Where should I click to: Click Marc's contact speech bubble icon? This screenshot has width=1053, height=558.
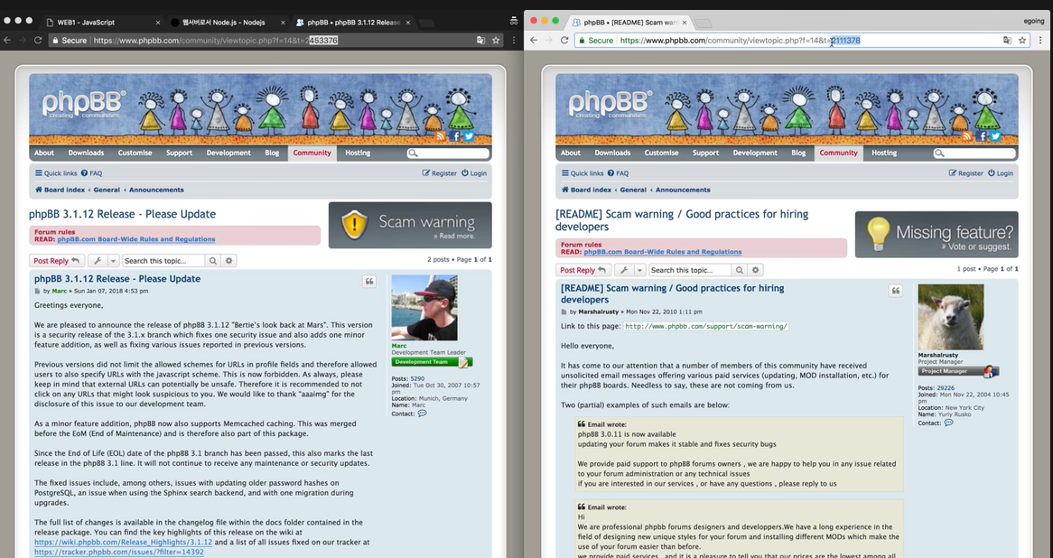[422, 414]
